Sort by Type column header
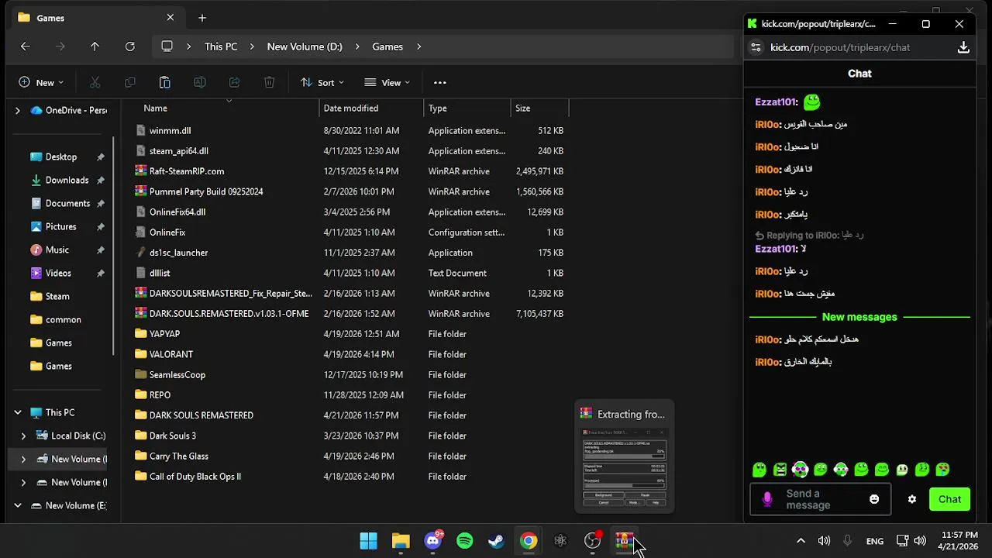The image size is (992, 558). 437,108
